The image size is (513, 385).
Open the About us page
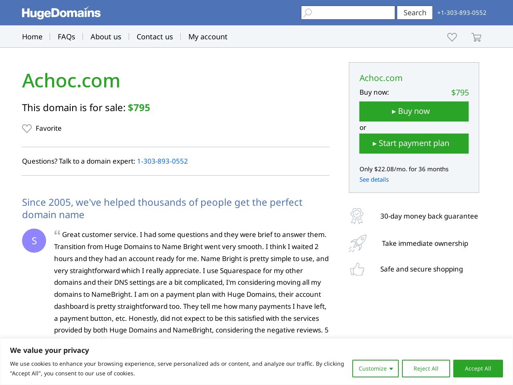click(x=106, y=37)
